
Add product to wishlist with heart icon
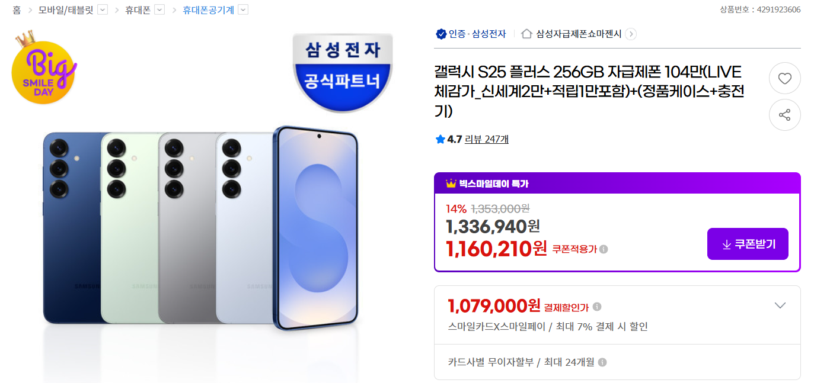[x=784, y=78]
